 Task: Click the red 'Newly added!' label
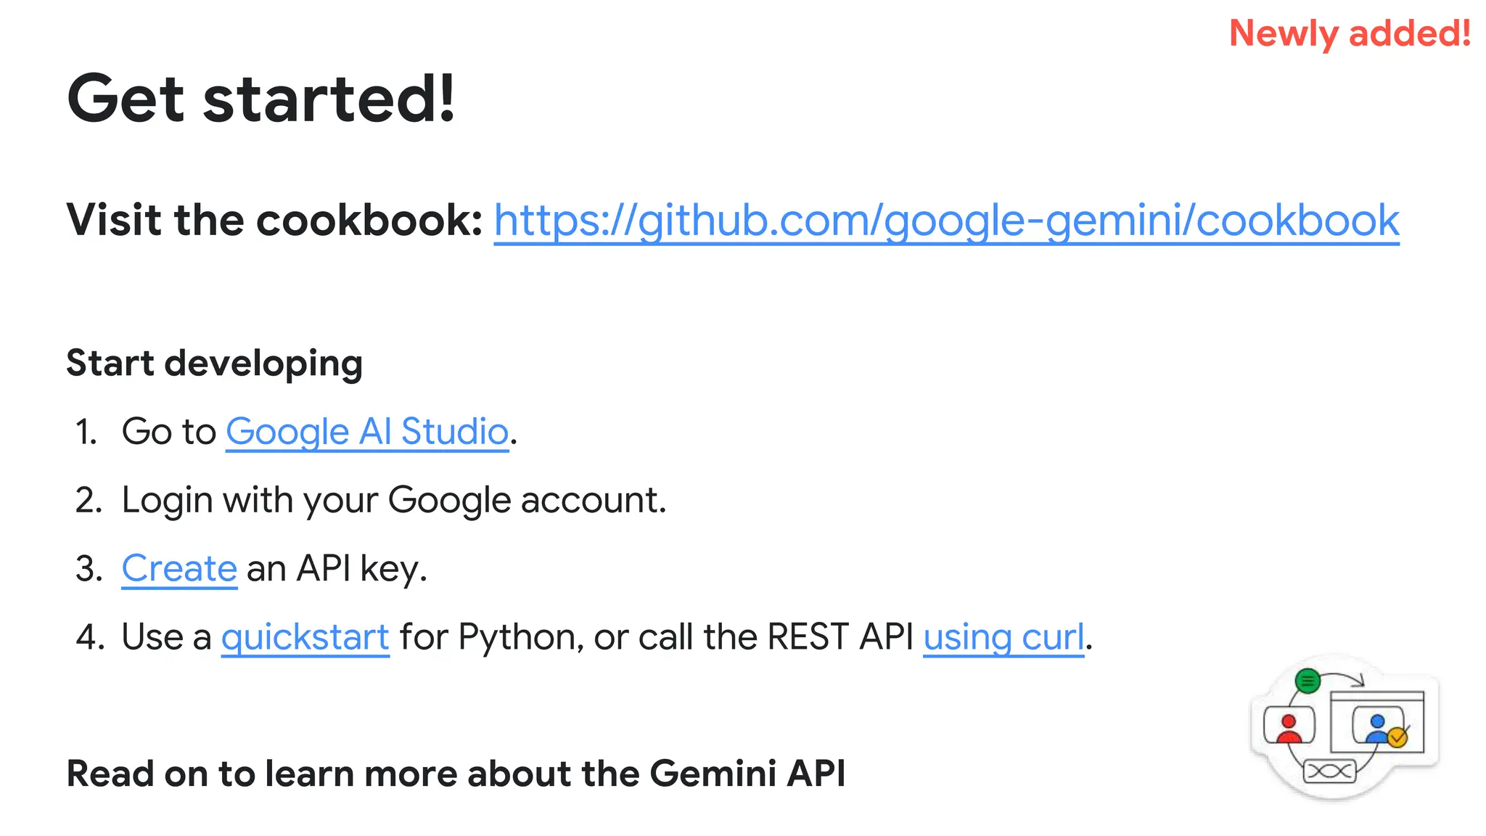click(x=1350, y=33)
